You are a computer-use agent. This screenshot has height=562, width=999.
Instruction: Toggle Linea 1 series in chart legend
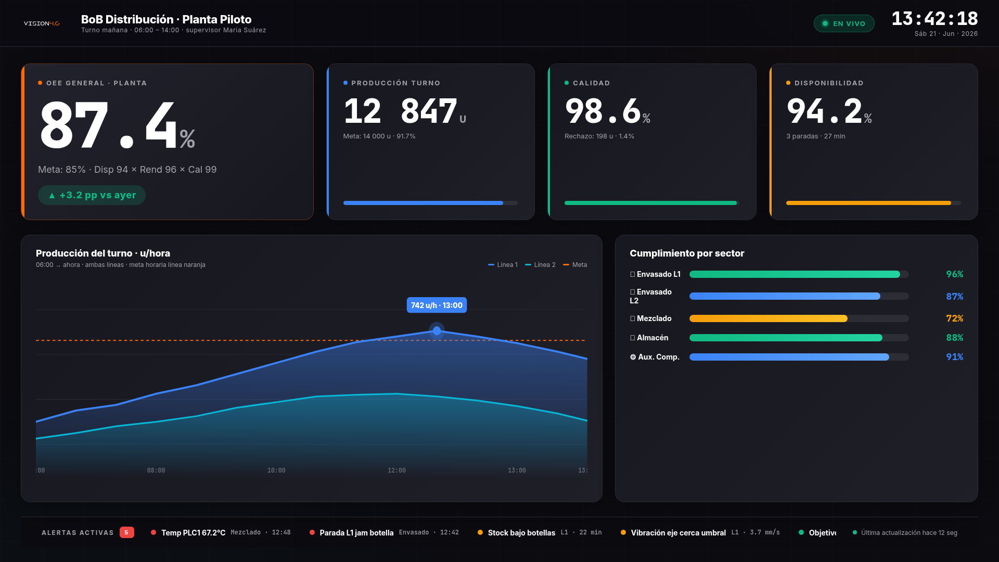(x=503, y=265)
